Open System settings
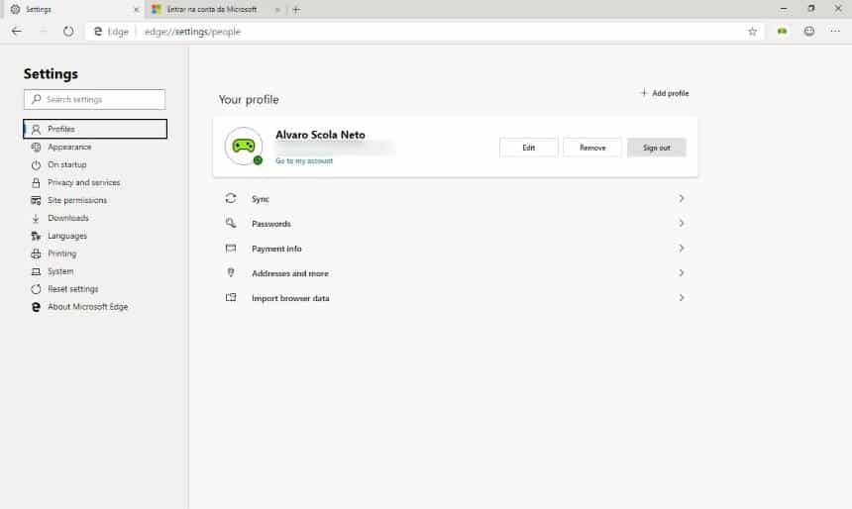Screen dimensions: 852x509 60,271
